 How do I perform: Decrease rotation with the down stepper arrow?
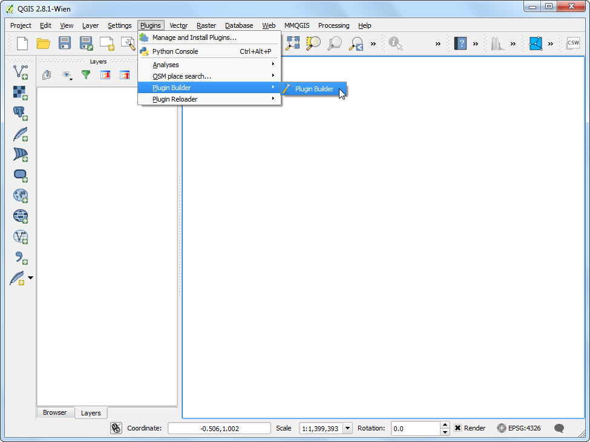(445, 432)
